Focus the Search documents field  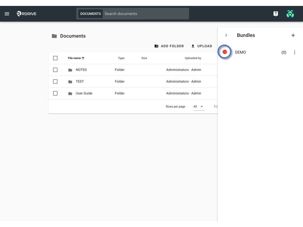click(146, 14)
